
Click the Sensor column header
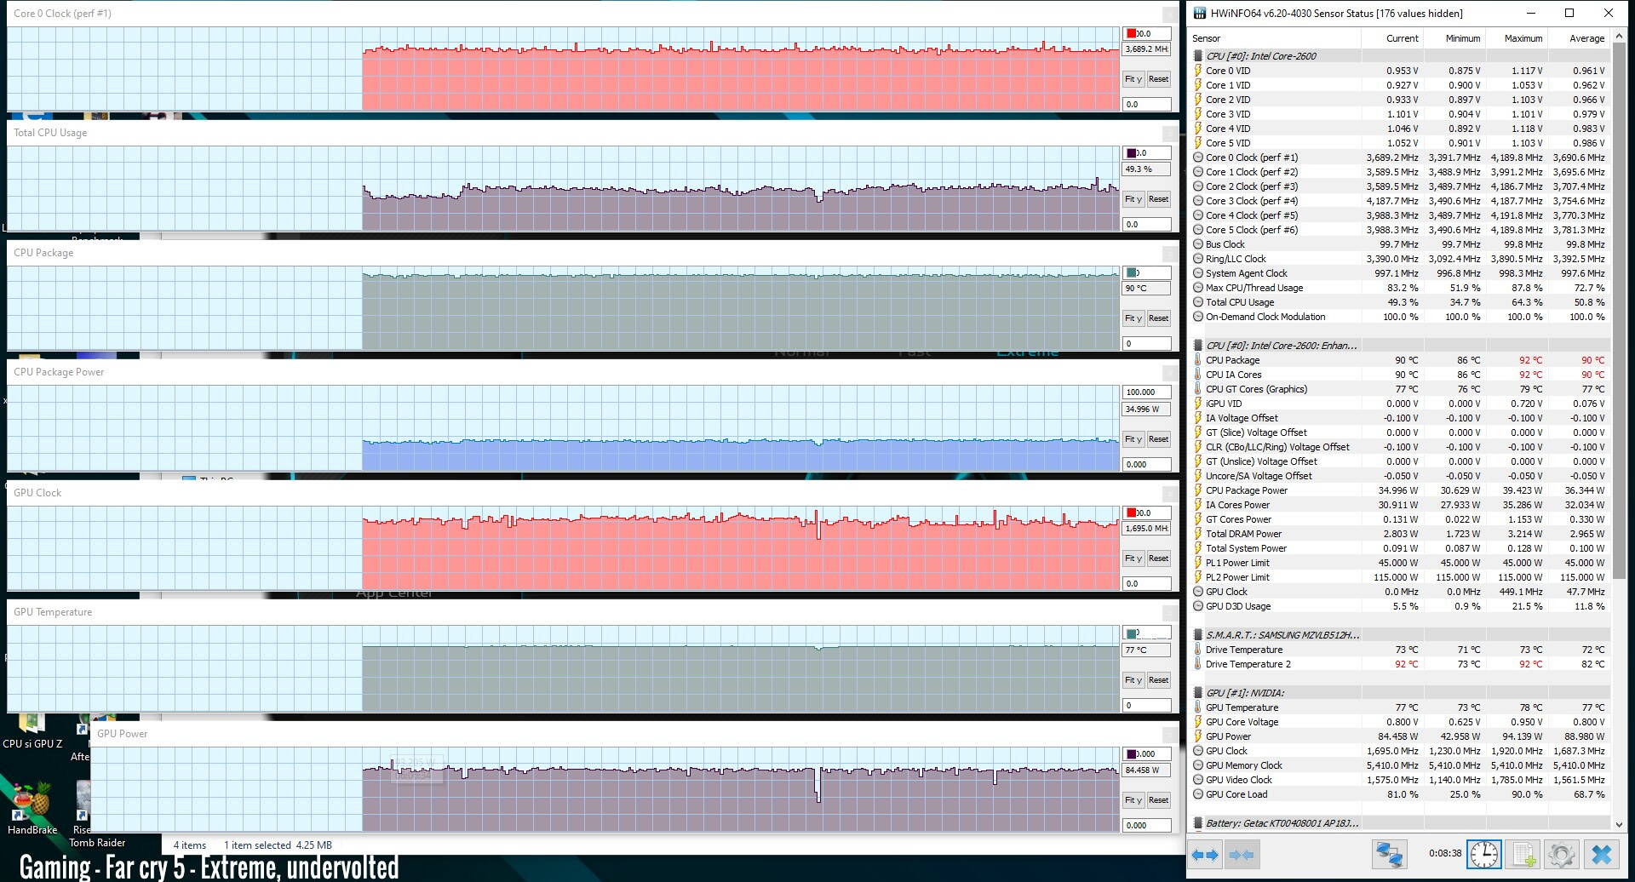(1274, 38)
